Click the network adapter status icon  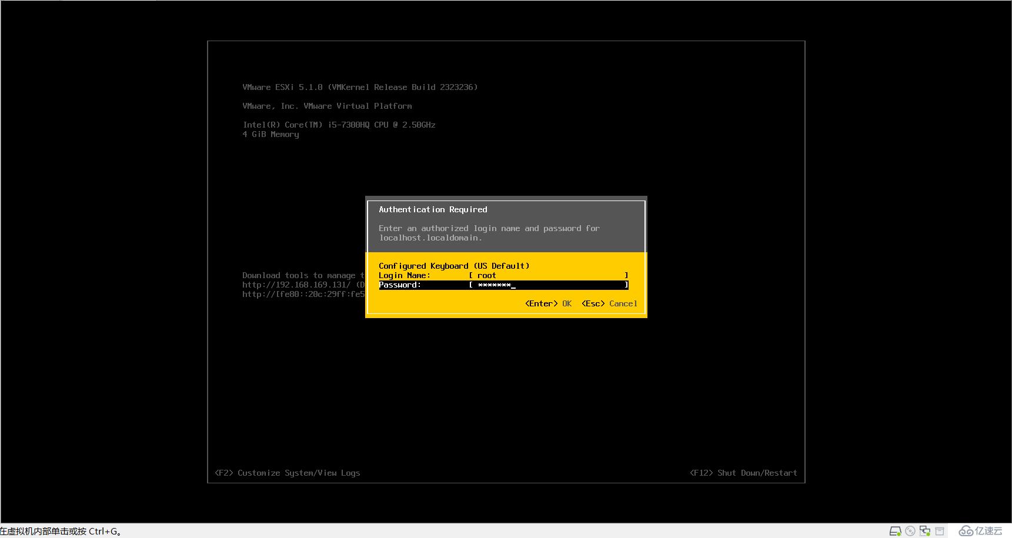coord(925,531)
